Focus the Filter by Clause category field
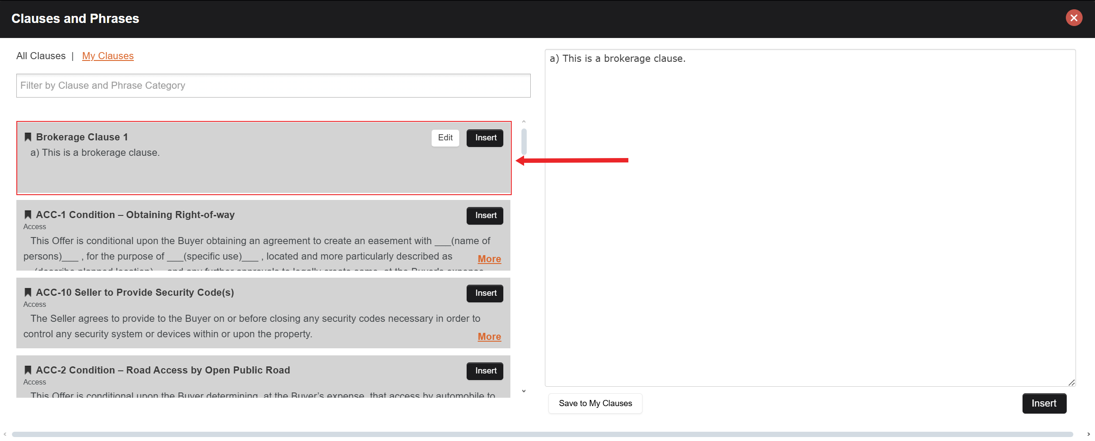Image resolution: width=1095 pixels, height=441 pixels. [273, 86]
